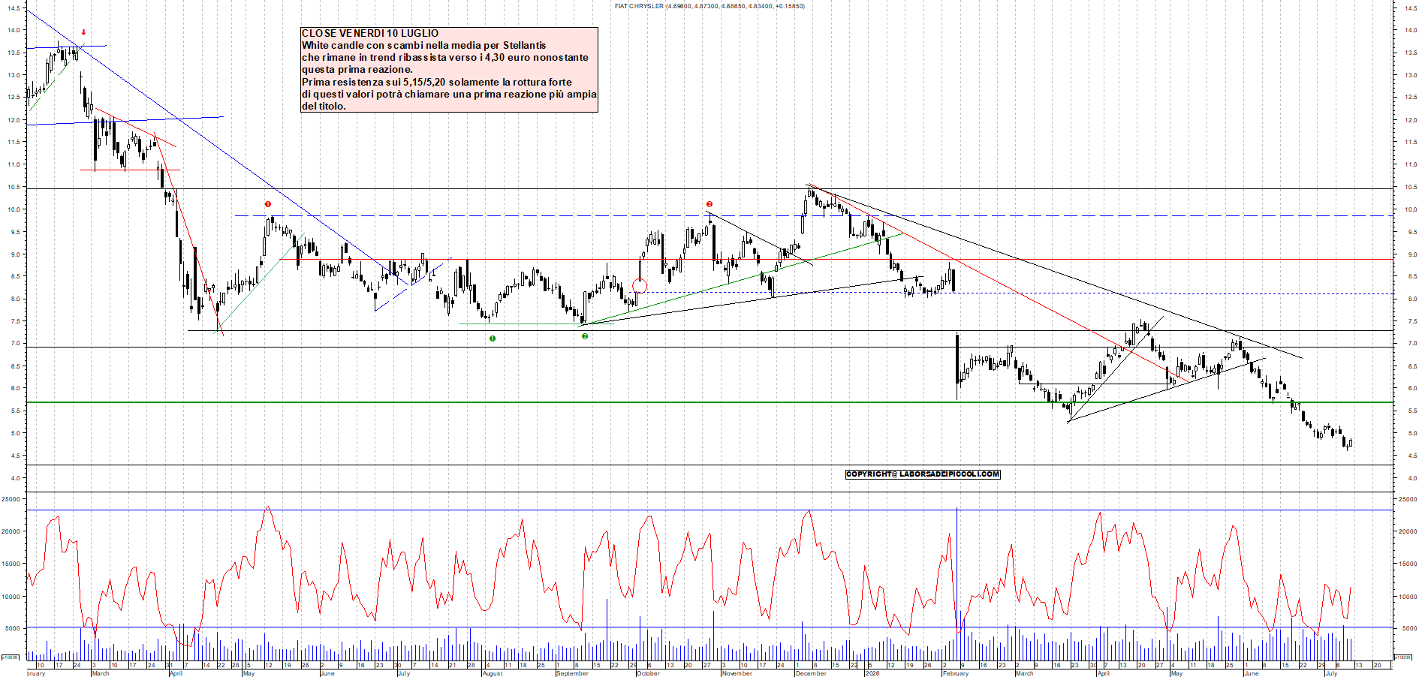This screenshot has width=1419, height=677.
Task: Click the 'August' month label on the time axis
Action: click(x=493, y=673)
